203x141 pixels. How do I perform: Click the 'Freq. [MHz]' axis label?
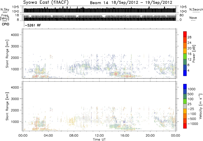pos(5,17)
